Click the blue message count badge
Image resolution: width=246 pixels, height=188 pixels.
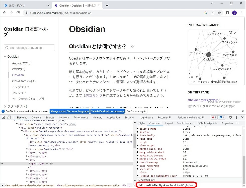click(222, 117)
